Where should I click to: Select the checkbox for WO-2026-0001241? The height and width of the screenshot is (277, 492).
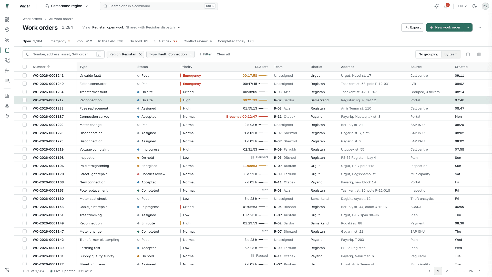25,76
